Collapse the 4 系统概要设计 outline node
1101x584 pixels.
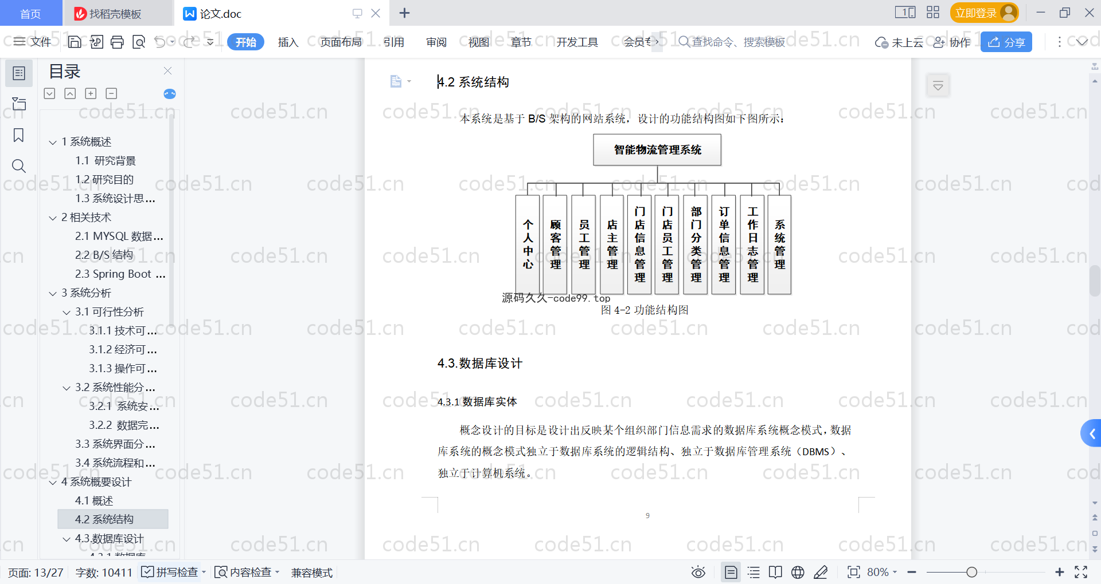[x=53, y=482]
